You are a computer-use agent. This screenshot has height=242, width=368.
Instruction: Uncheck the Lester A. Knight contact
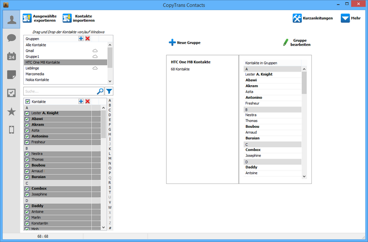coord(27,113)
